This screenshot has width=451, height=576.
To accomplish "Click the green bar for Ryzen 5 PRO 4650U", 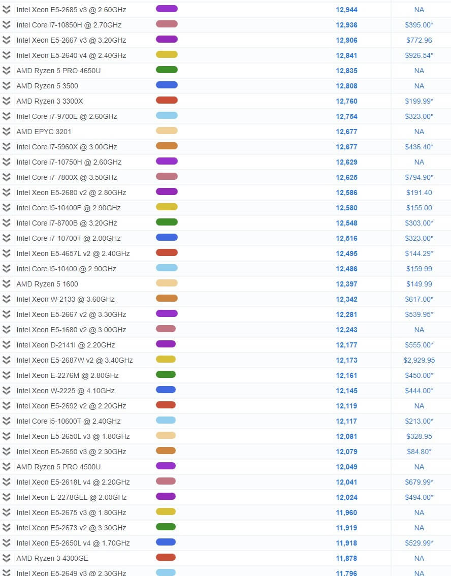I will [167, 70].
